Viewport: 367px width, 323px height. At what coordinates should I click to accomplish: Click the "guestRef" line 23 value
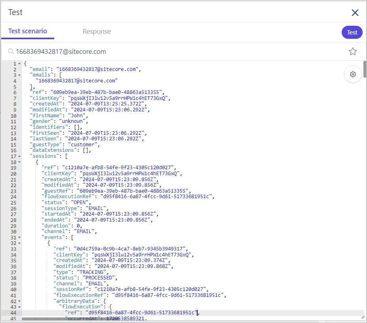(133, 191)
